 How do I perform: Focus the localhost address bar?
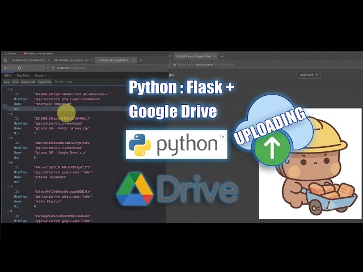pos(107,68)
